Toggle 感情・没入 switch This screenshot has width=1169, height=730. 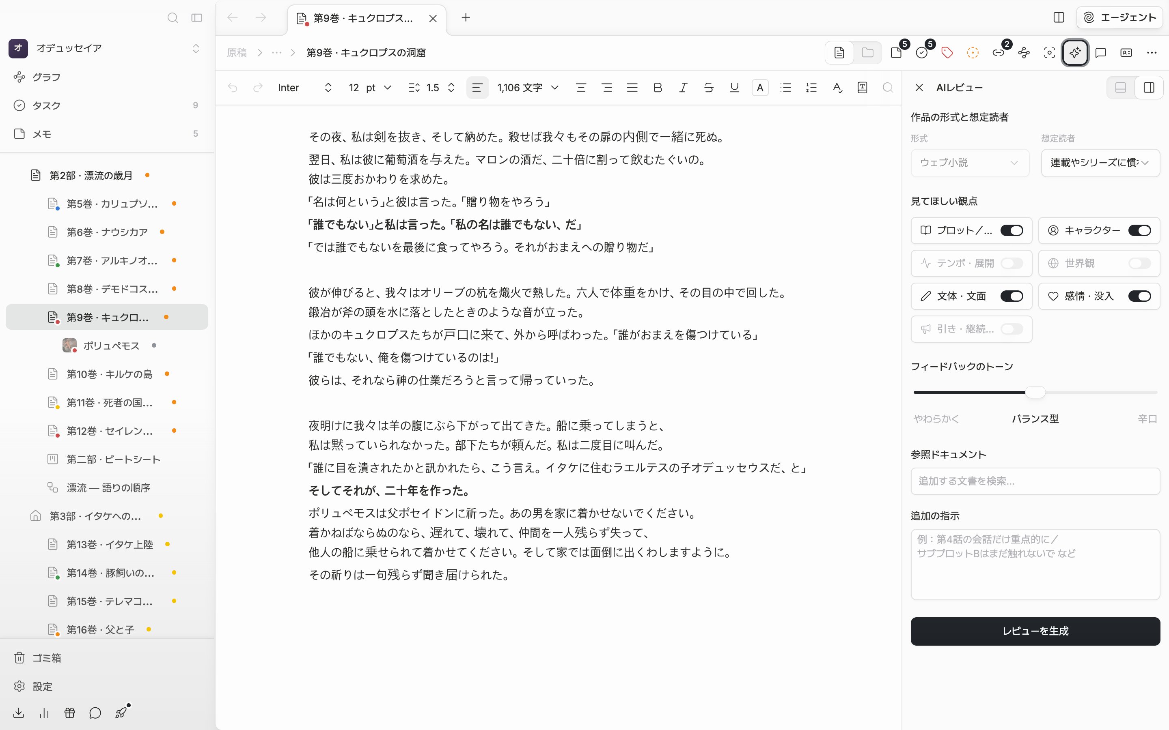pyautogui.click(x=1139, y=296)
